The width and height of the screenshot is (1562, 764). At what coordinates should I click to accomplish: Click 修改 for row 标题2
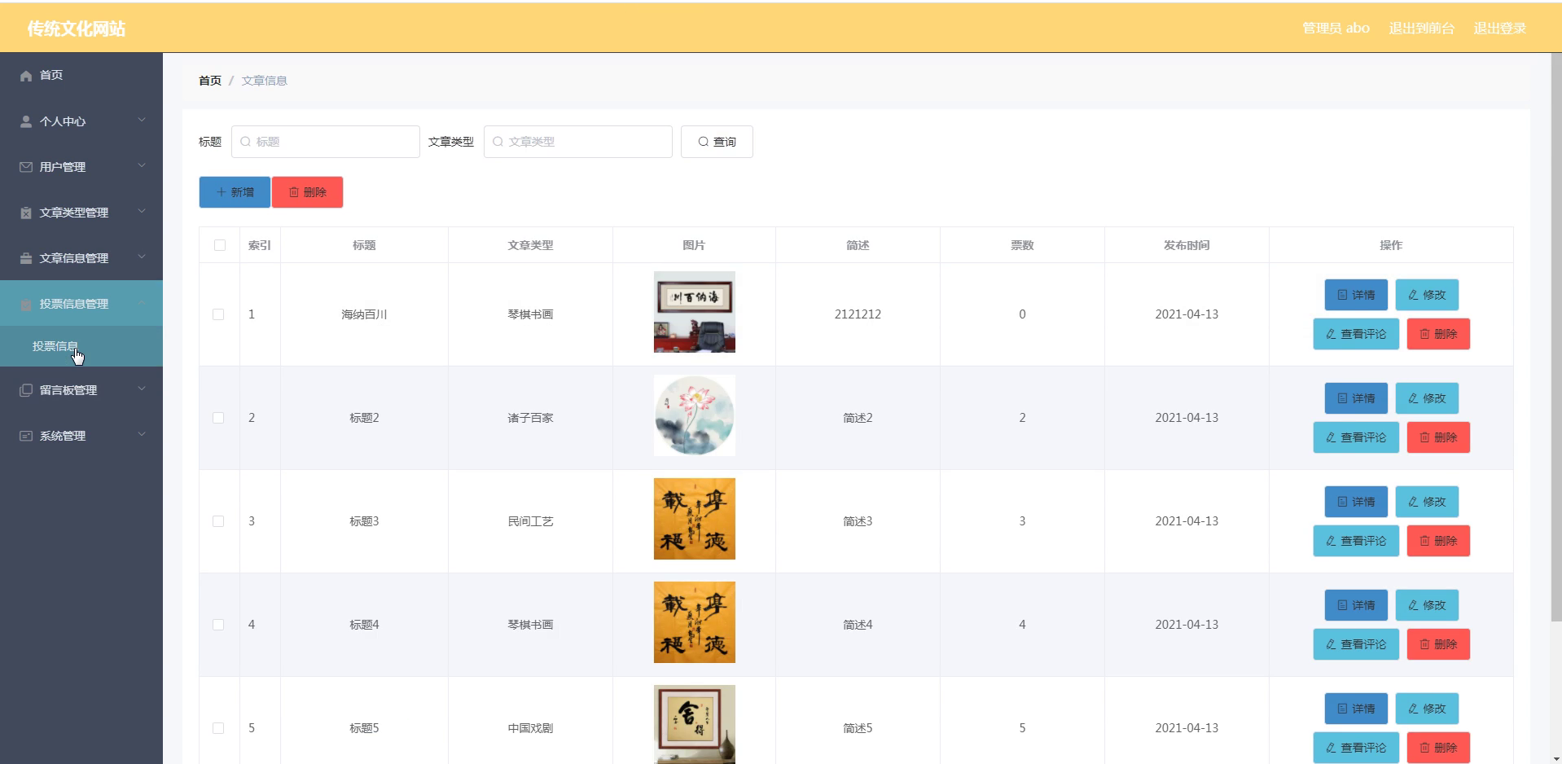(1427, 398)
